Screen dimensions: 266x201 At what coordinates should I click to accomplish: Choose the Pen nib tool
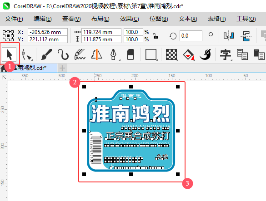pos(113,54)
